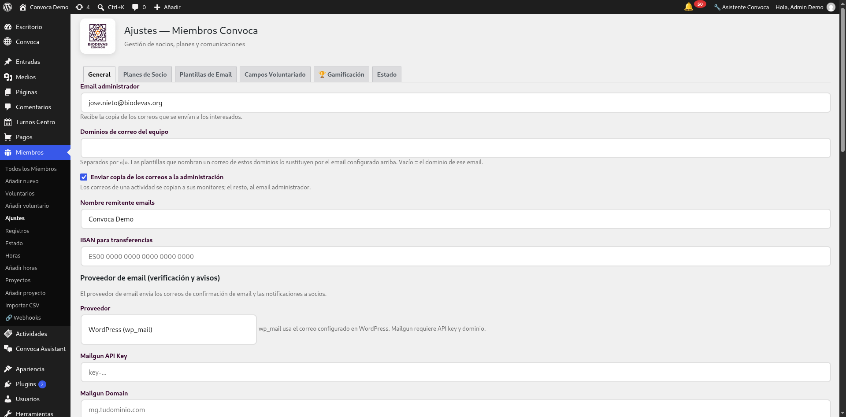Open the Proveedor WordPress (wp_mail) dropdown

[x=169, y=329]
